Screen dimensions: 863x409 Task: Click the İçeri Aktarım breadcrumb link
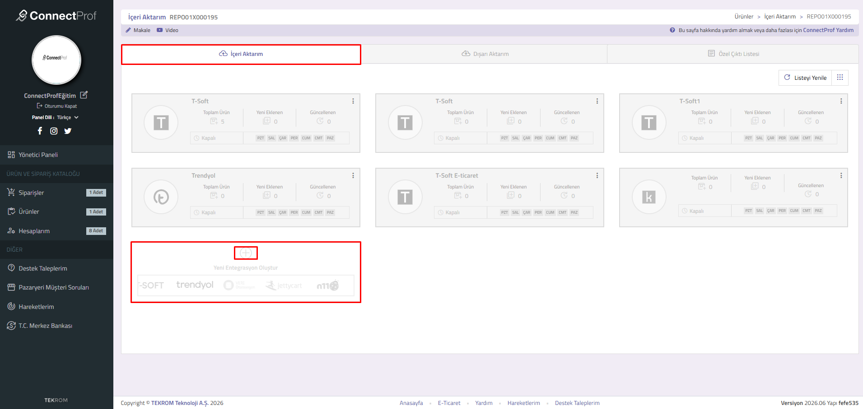780,17
